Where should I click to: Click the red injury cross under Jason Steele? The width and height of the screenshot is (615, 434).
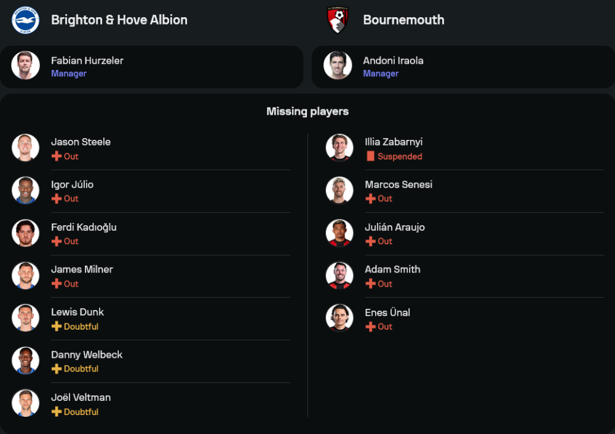click(x=57, y=157)
